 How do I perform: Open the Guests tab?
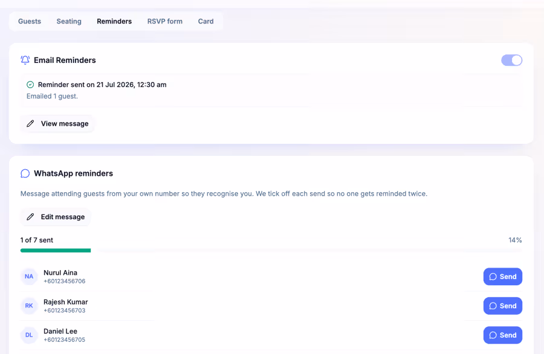coord(30,21)
